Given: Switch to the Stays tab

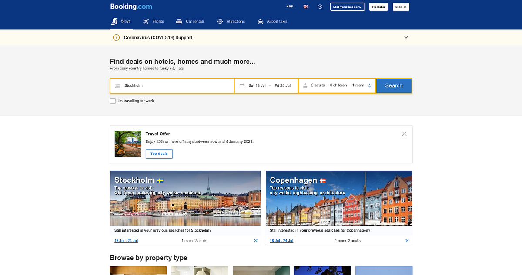Looking at the screenshot, I should [x=121, y=21].
